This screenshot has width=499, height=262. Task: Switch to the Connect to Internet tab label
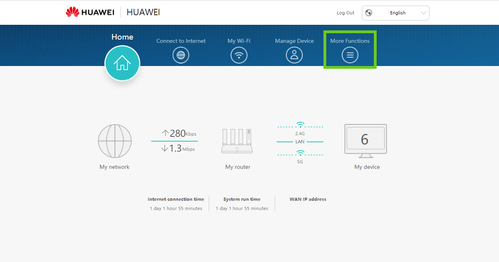181,41
